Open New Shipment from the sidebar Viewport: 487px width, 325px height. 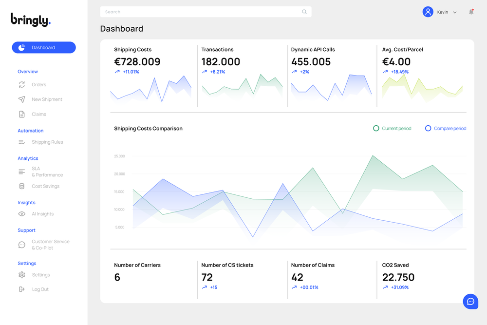22,99
